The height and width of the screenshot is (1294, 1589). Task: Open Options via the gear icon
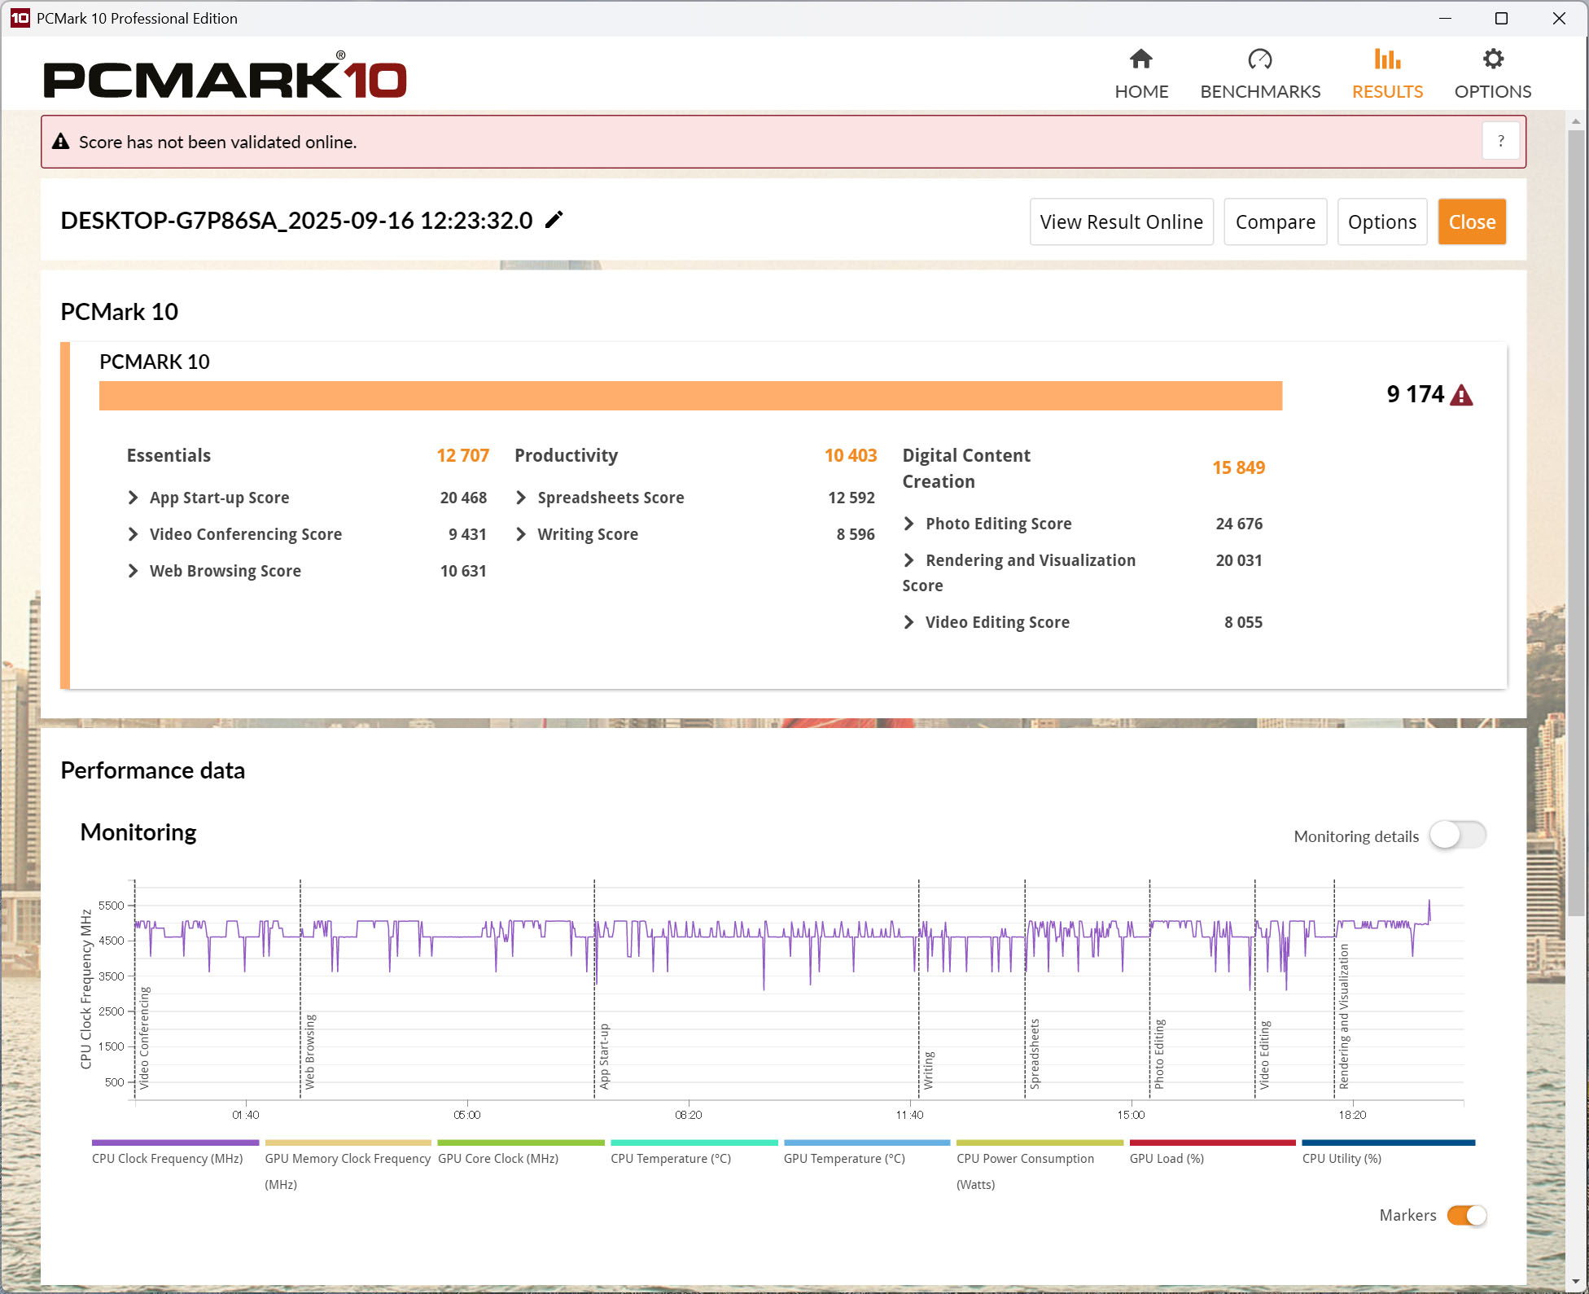(1492, 59)
